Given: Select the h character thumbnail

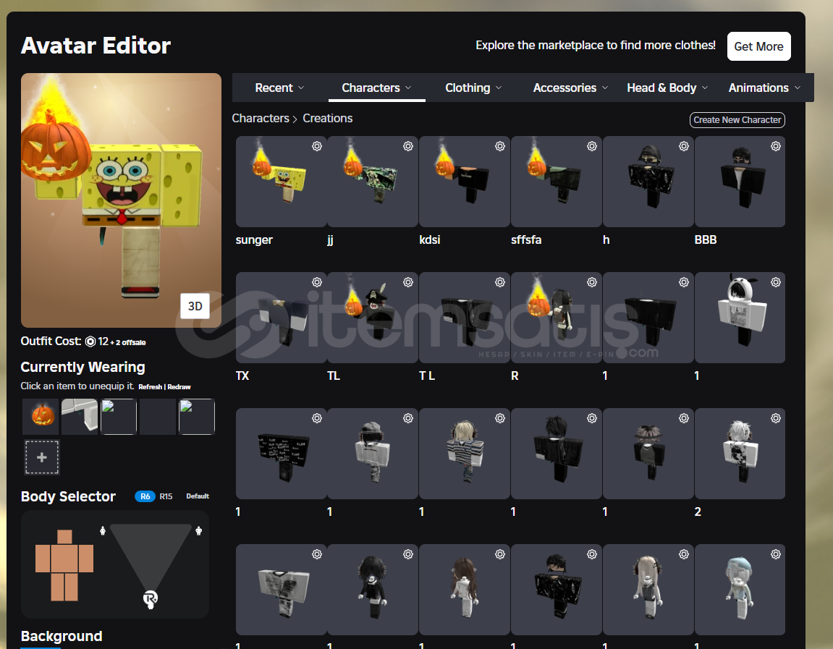Looking at the screenshot, I should (648, 182).
